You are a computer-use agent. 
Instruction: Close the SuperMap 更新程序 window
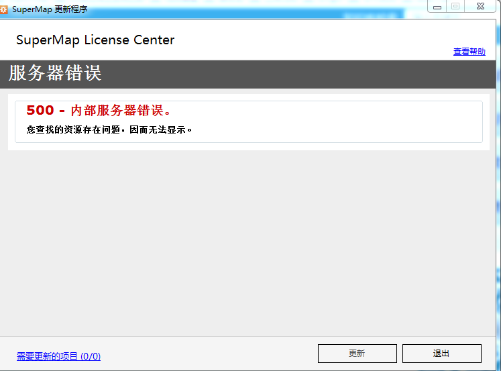click(480, 7)
